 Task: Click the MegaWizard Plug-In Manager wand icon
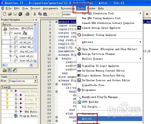[79, 97]
